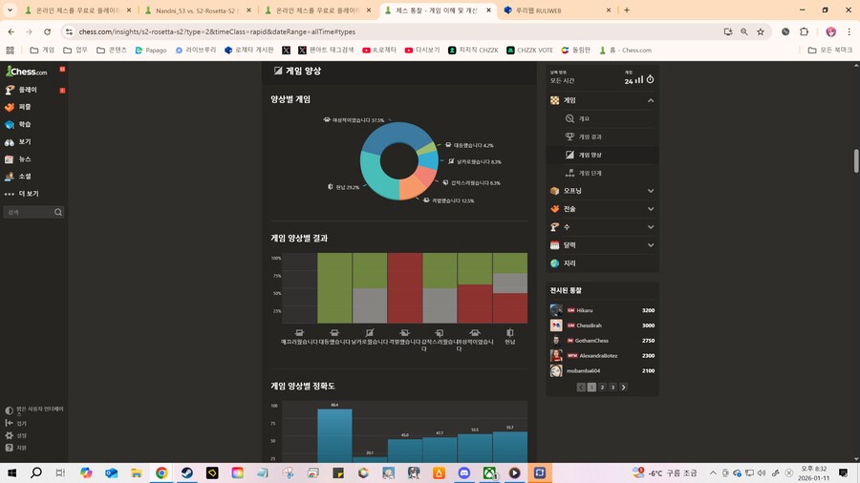Click the search magnifier icon in sidebar
The width and height of the screenshot is (860, 483).
[58, 212]
